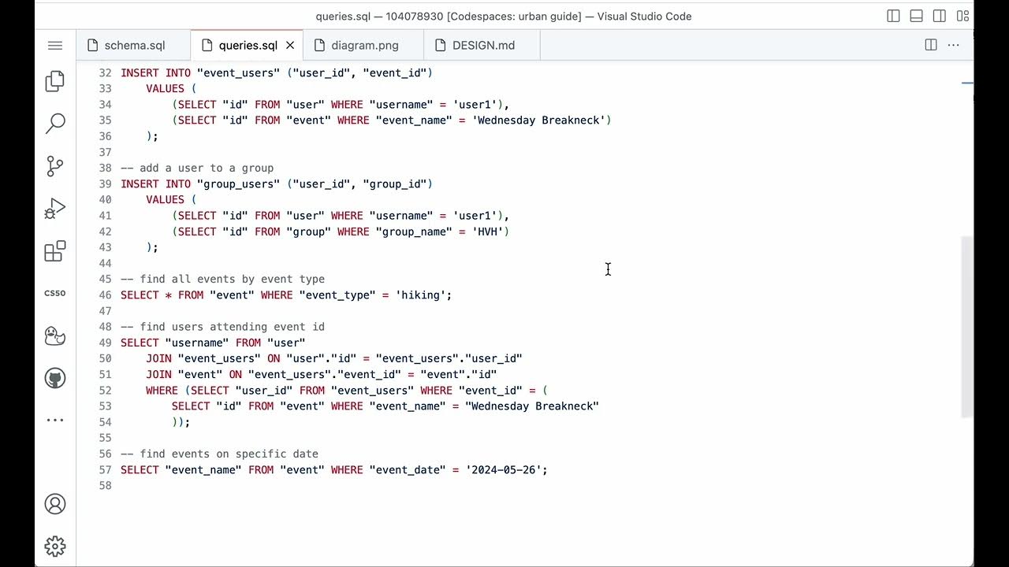The image size is (1009, 567).
Task: Open the Manage settings gear
Action: click(55, 547)
